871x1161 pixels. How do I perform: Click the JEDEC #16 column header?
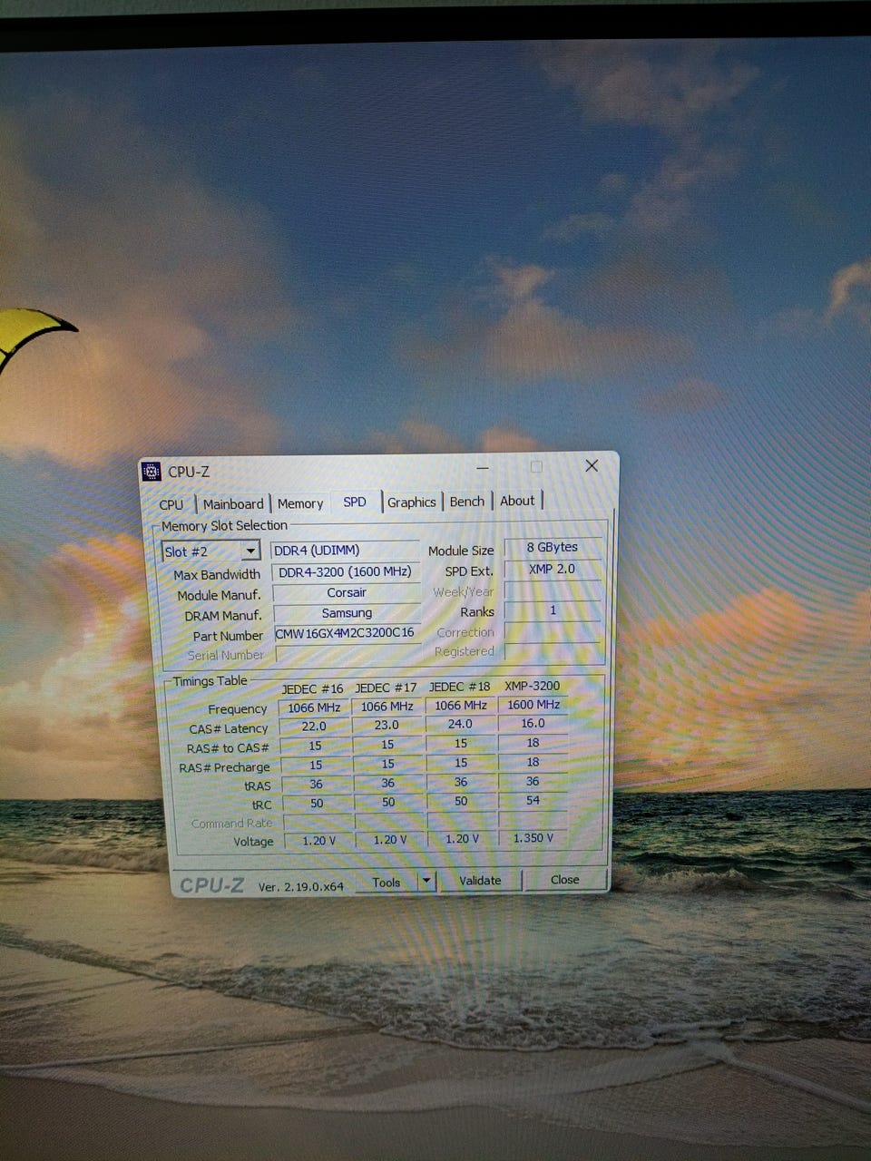click(x=312, y=689)
